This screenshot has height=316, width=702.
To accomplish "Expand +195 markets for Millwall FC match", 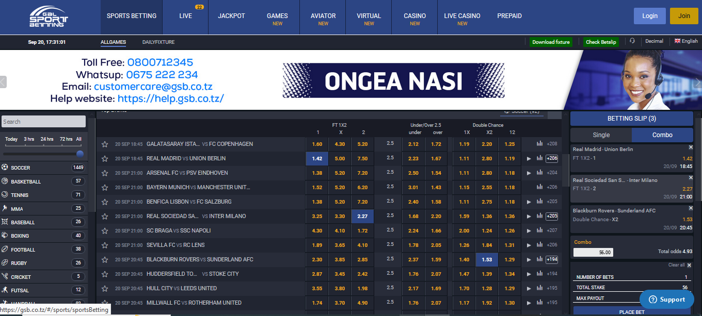I will pyautogui.click(x=552, y=303).
